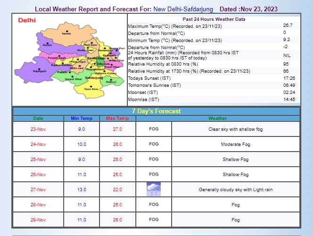The image size is (313, 236).
Task: Select the Hauz Khas region on the map
Action: tap(88, 89)
